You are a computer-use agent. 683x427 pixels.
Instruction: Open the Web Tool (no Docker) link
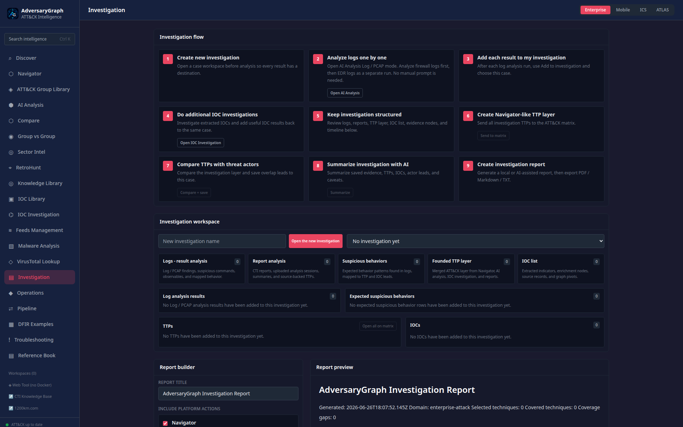point(30,385)
